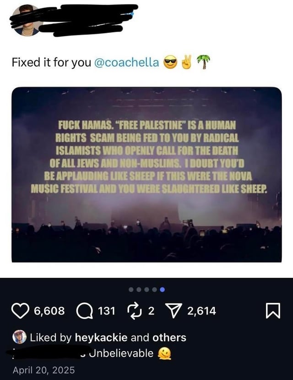
Task: Jump to the first carousel dot
Action: (x=131, y=290)
